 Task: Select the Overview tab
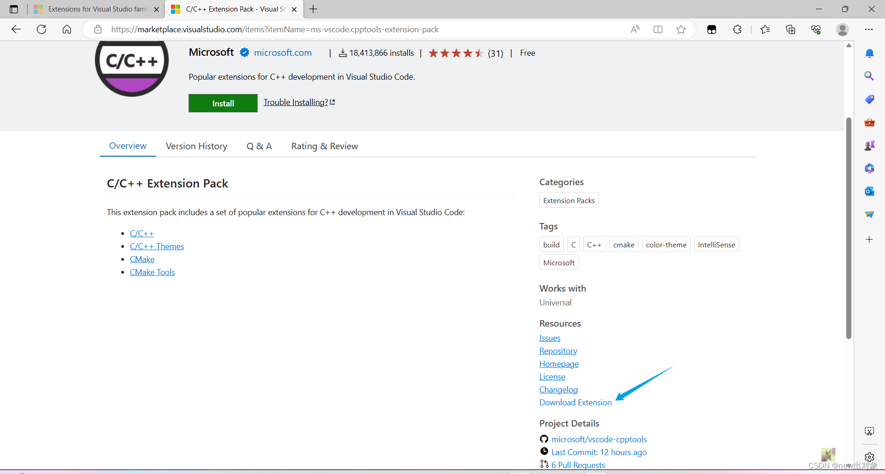click(x=128, y=146)
